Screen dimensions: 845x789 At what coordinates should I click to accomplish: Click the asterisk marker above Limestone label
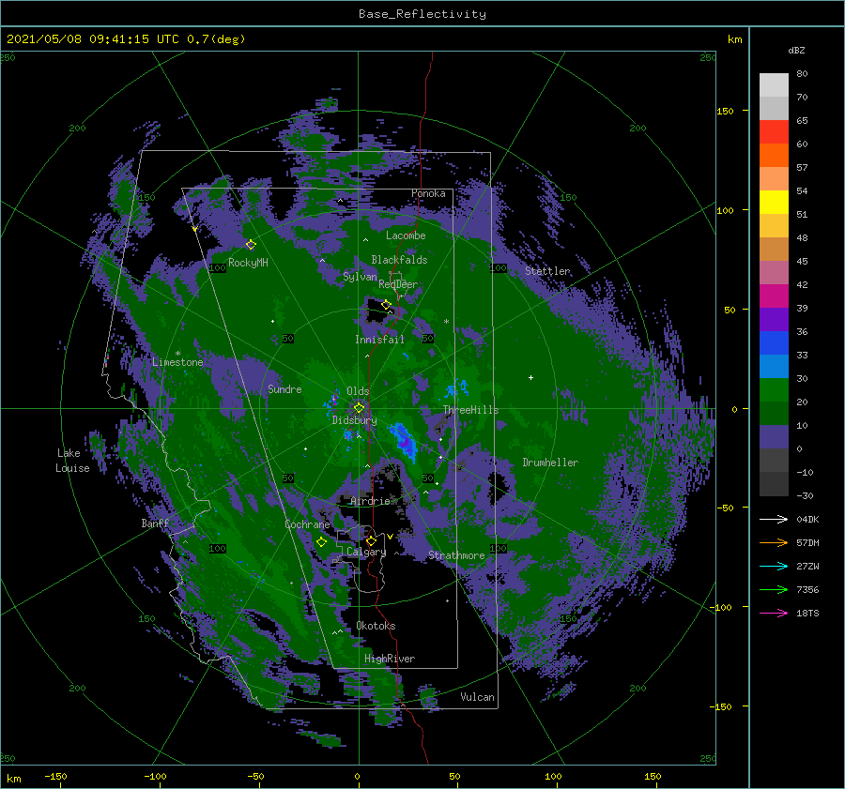click(177, 354)
